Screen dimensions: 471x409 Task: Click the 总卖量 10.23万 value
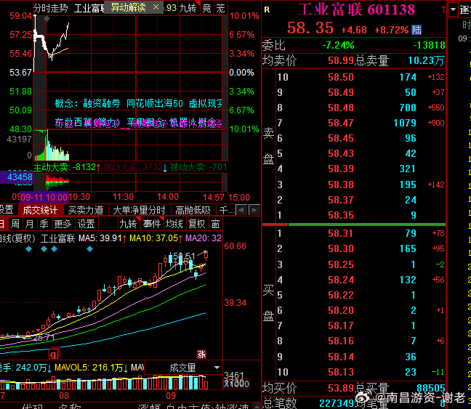pos(426,60)
